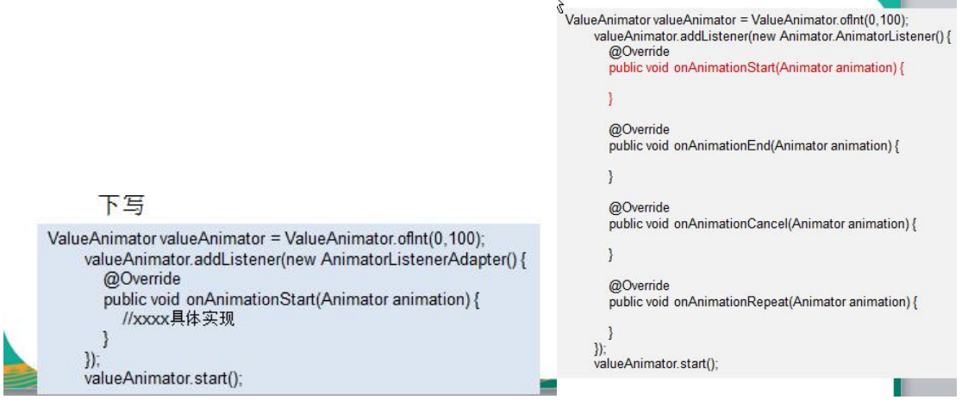
Task: Click onAnimationStart method in blue code box
Action: (290, 299)
